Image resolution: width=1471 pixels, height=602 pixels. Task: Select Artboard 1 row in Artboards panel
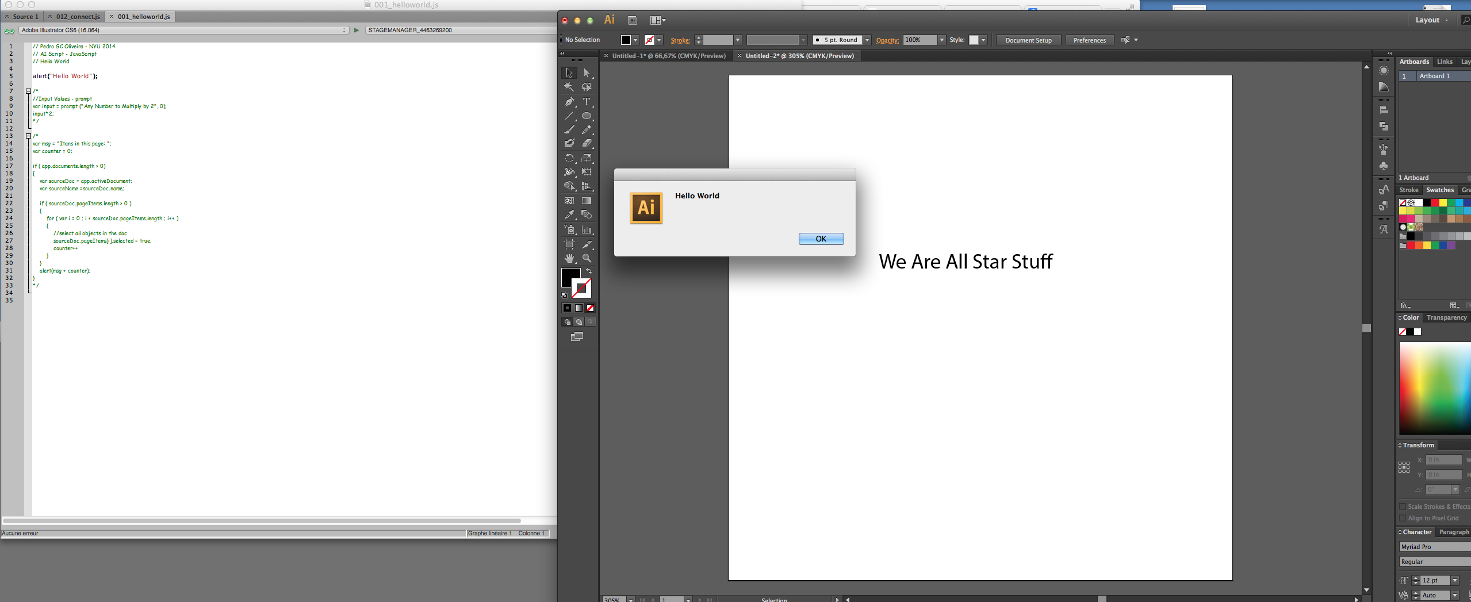1435,76
